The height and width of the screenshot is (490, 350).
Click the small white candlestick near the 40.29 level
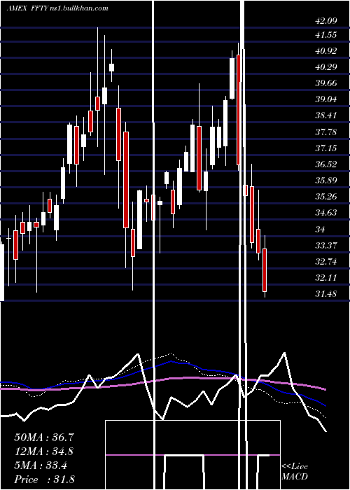point(111,67)
